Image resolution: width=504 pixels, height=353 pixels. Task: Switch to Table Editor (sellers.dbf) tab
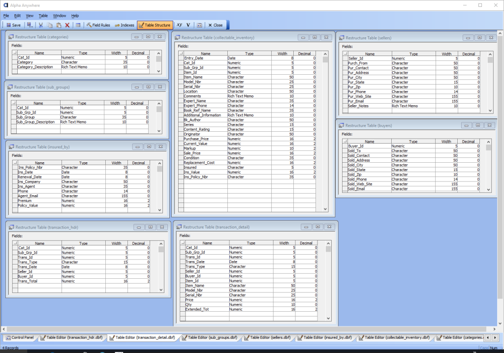[x=269, y=338]
